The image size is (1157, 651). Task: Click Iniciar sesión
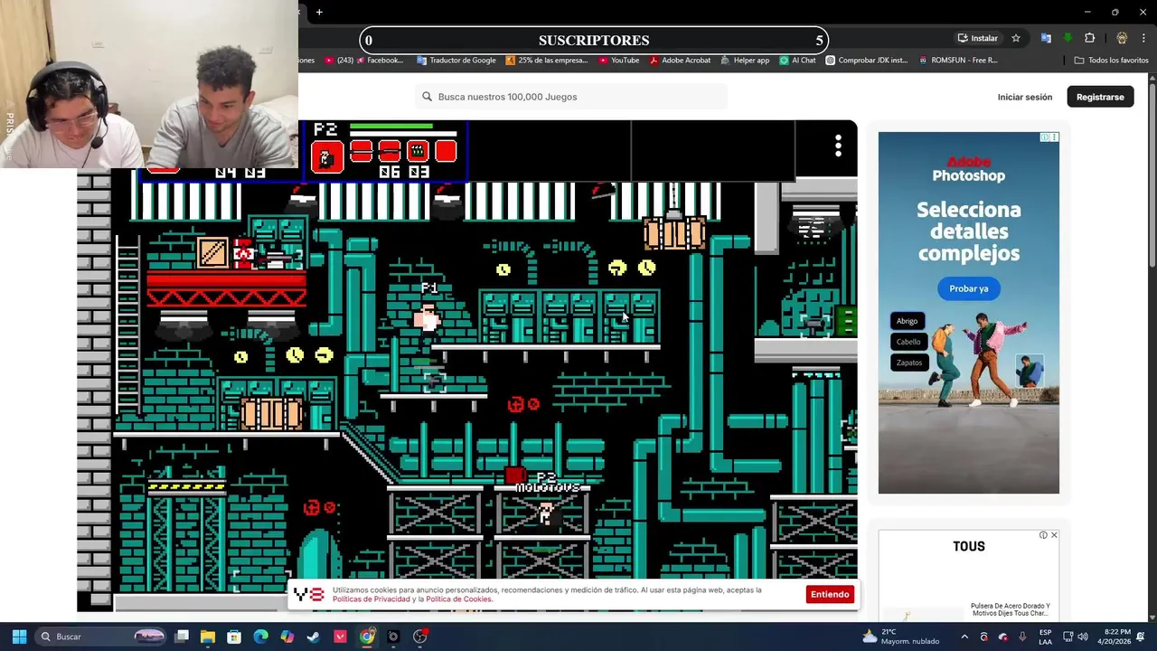click(1025, 97)
